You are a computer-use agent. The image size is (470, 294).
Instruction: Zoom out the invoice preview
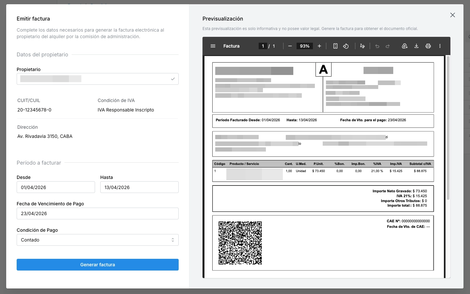pos(290,46)
